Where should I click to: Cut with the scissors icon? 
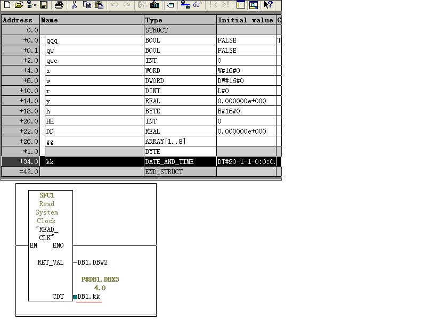pos(74,5)
